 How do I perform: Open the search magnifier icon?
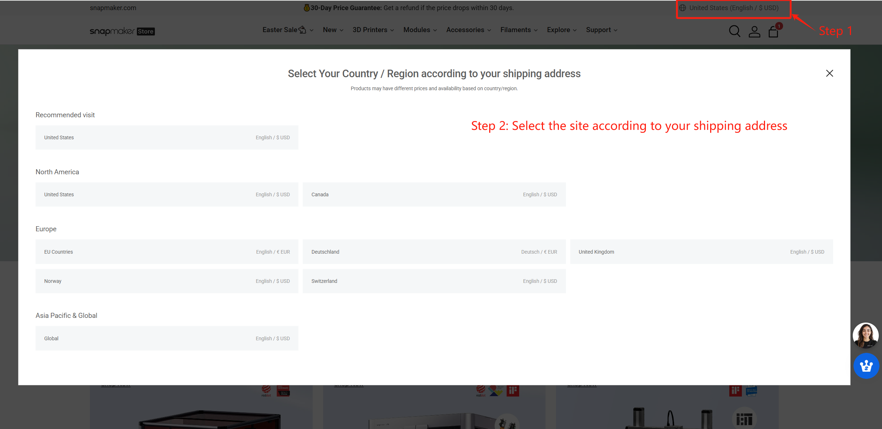[x=734, y=31]
